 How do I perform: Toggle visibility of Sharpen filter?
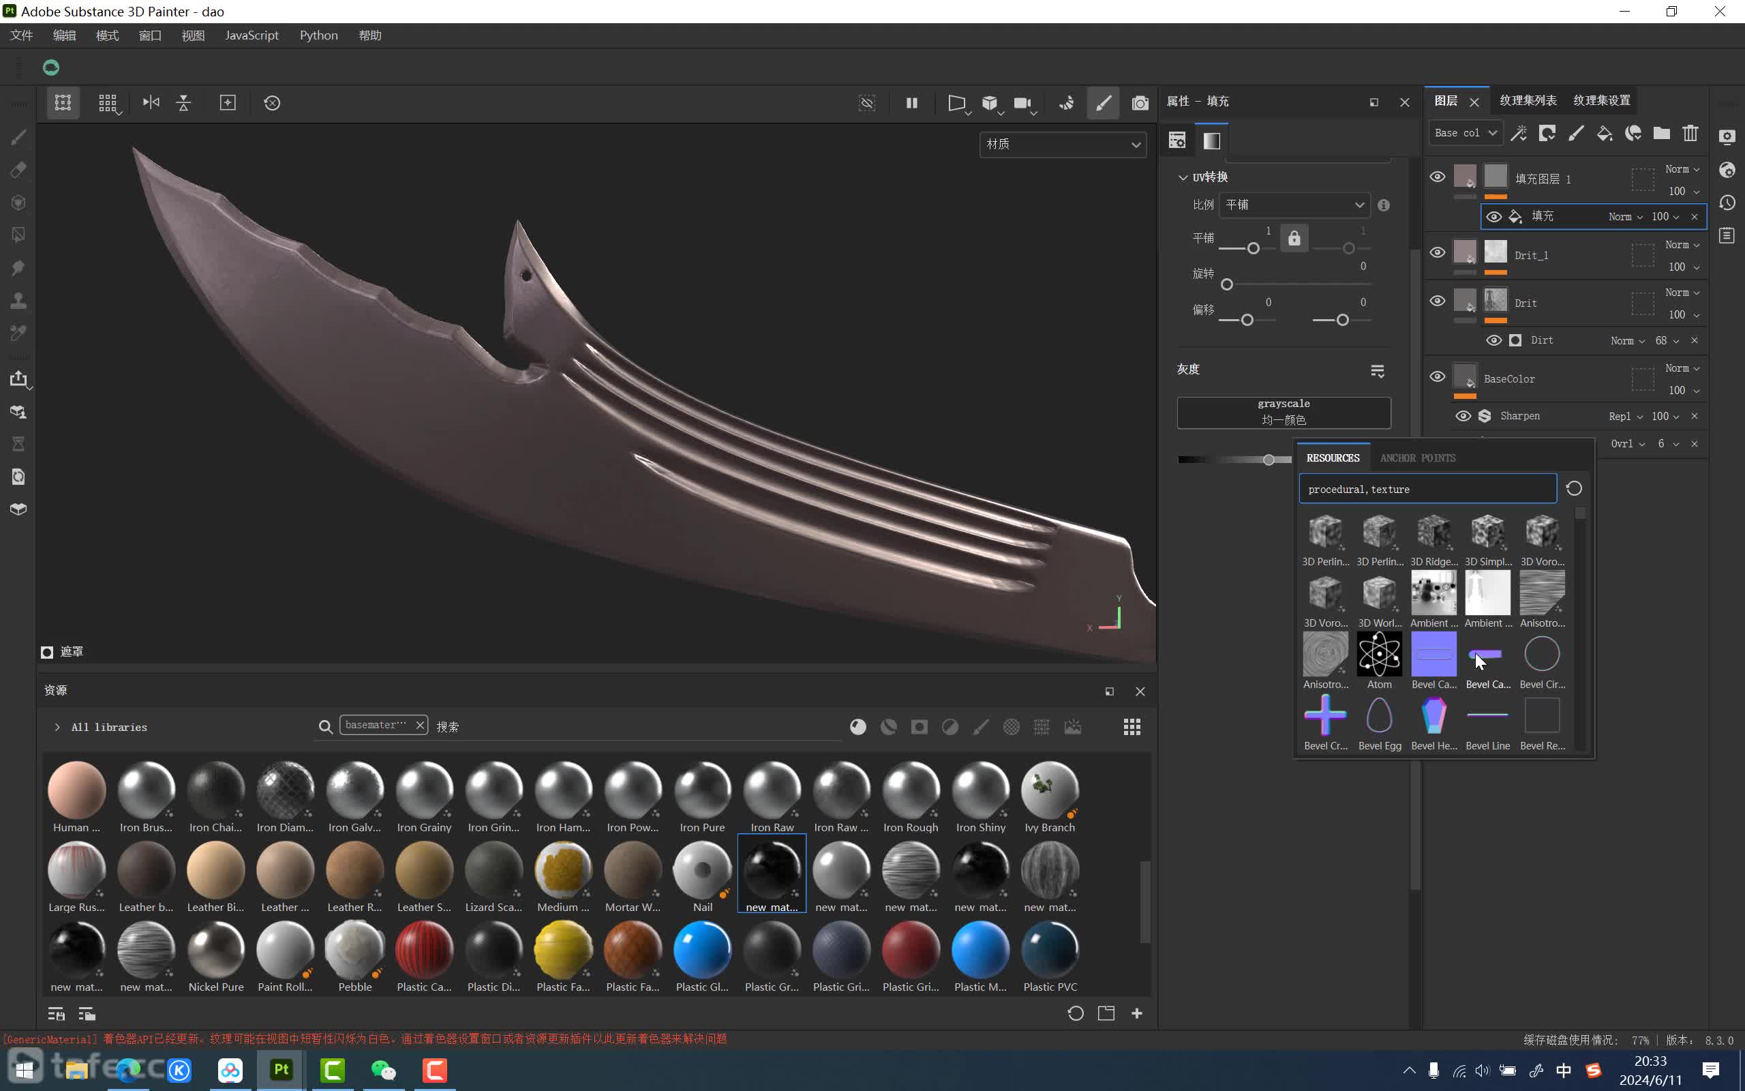(1463, 417)
